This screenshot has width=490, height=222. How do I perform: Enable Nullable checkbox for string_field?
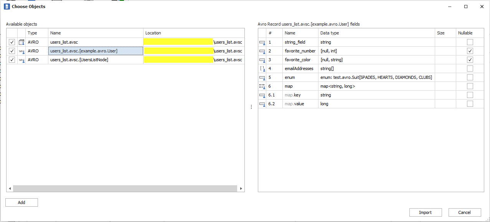click(x=470, y=42)
